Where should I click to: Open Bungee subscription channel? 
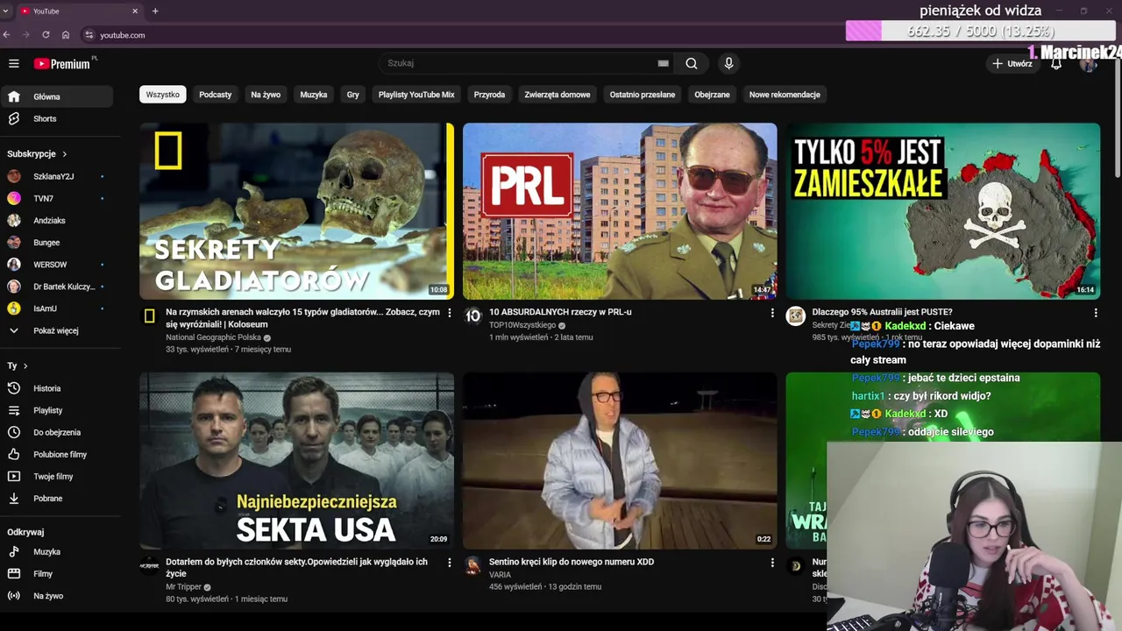(x=57, y=242)
